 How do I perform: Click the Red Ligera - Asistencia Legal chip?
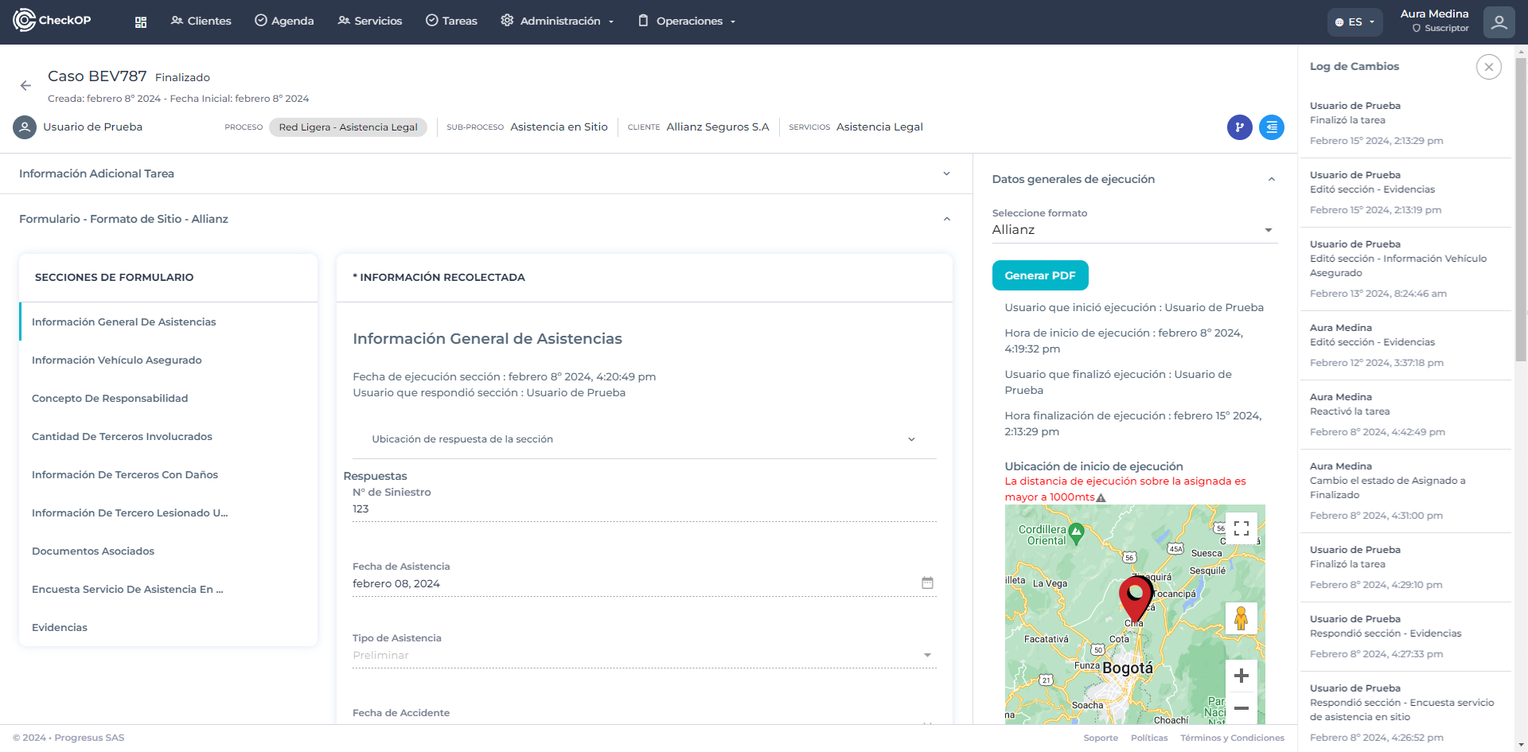tap(348, 127)
